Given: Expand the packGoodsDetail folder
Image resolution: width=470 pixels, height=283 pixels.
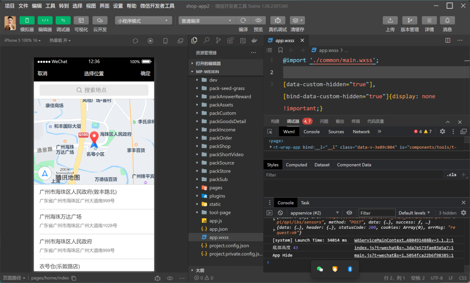Looking at the screenshot, I should click(226, 121).
